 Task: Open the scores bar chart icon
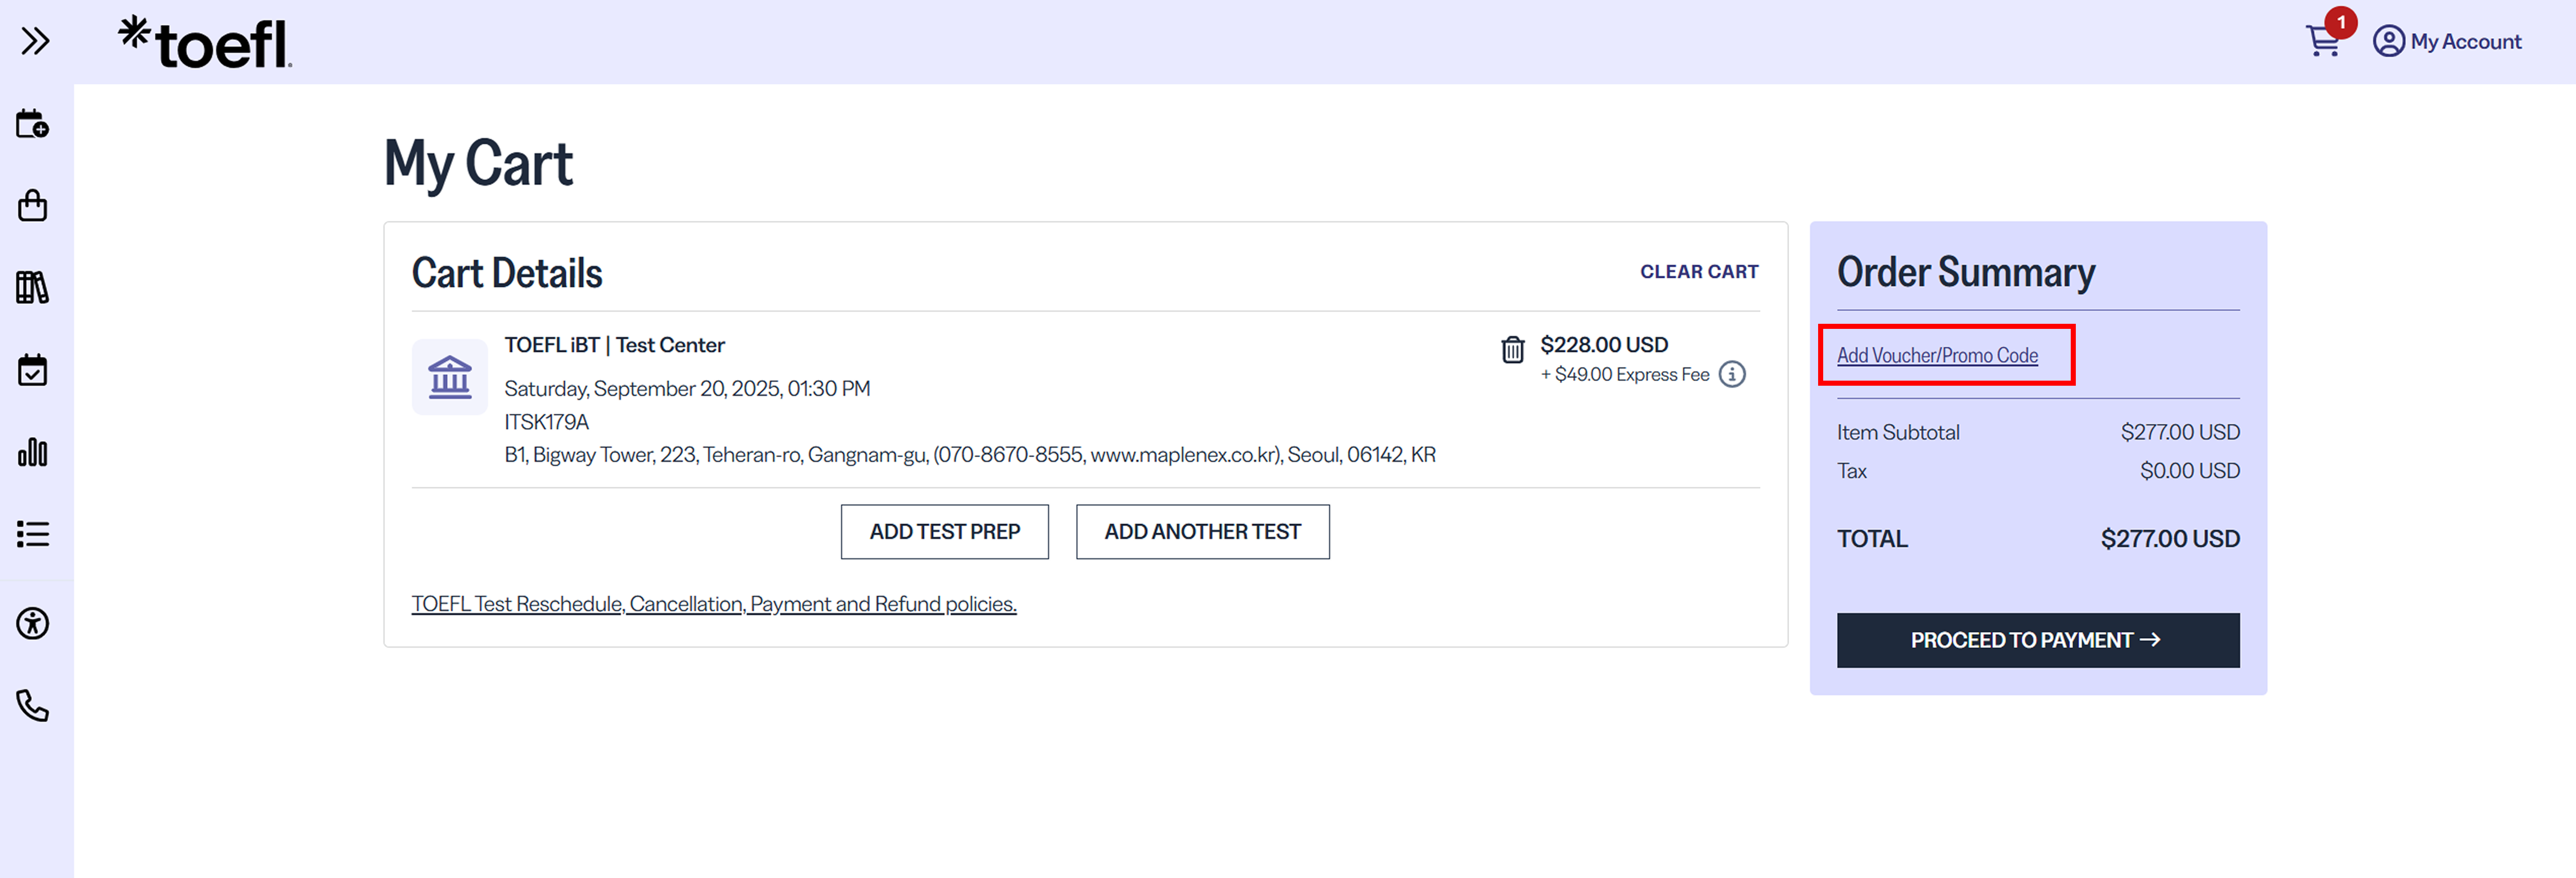[x=33, y=452]
